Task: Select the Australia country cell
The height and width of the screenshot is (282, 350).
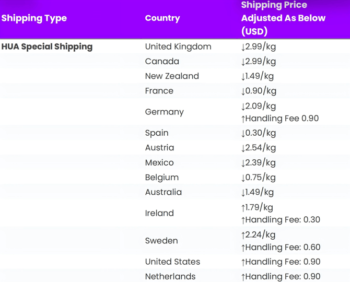Action: 164,192
